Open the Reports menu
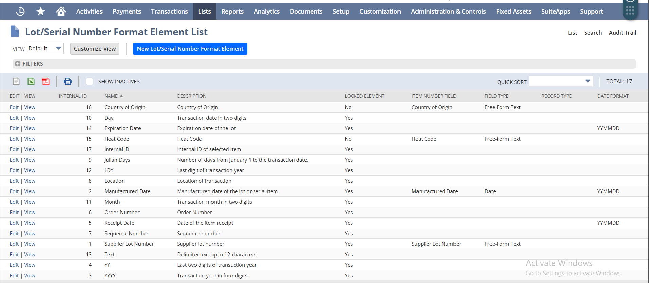649x283 pixels. click(232, 12)
